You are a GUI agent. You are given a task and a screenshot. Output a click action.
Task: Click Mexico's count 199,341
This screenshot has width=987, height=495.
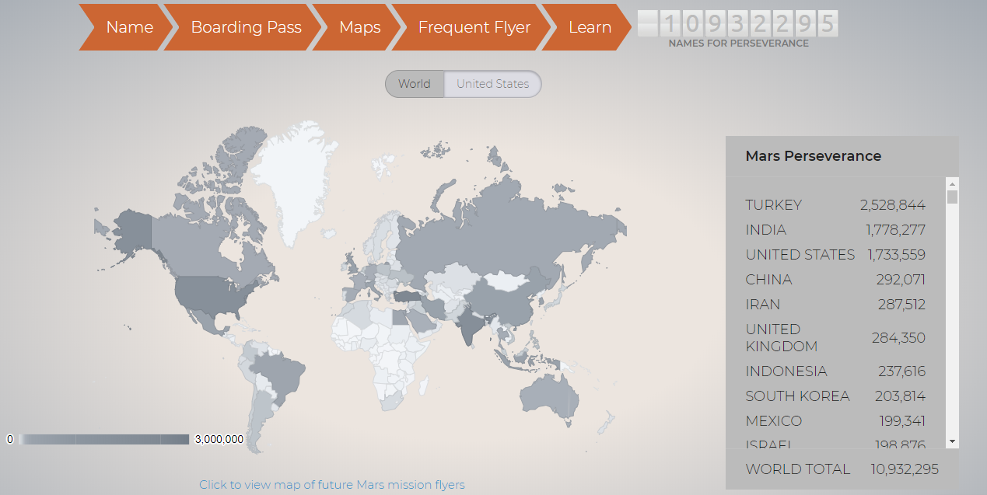pos(903,421)
